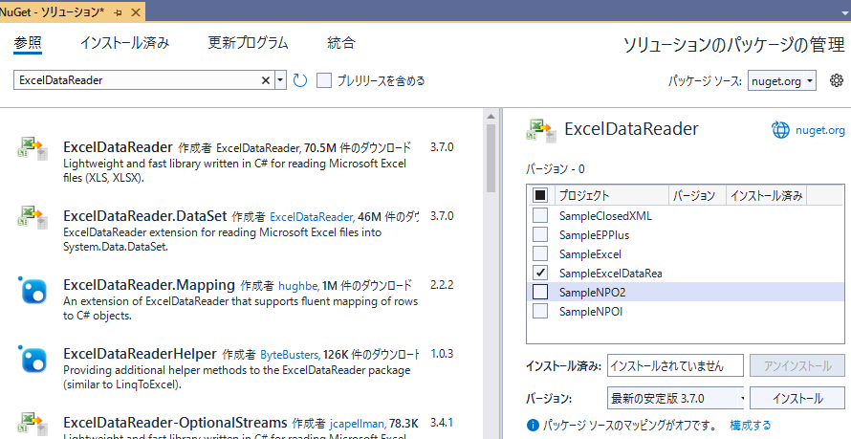The height and width of the screenshot is (439, 851).
Task: Click version 2.2.2 of ExcelDataReader.Mapping
Action: pos(442,285)
